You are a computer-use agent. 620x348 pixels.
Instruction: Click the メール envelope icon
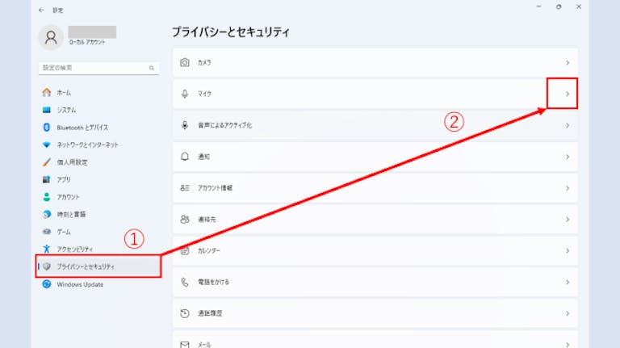pyautogui.click(x=185, y=345)
